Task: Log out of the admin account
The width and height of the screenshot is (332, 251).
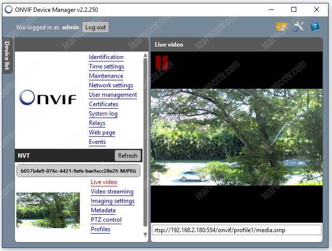Action: [95, 27]
